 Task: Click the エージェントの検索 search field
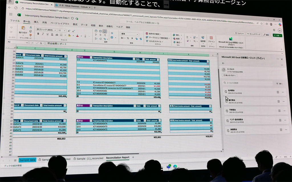click(x=248, y=83)
